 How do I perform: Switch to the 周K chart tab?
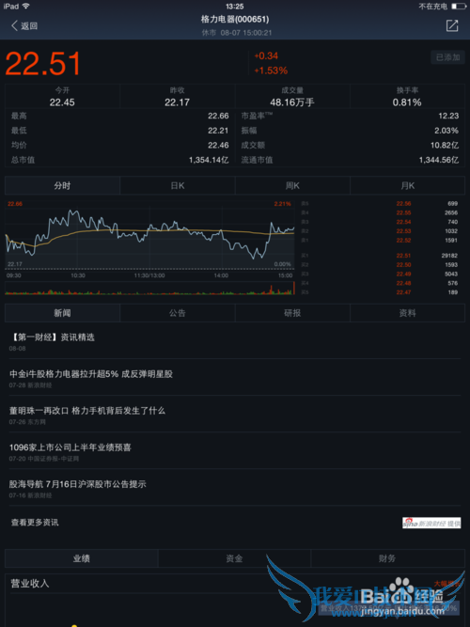pyautogui.click(x=292, y=185)
